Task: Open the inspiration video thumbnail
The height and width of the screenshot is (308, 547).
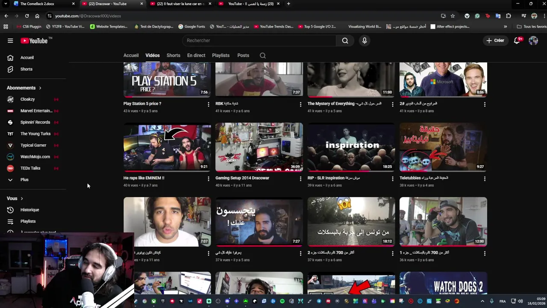Action: point(351,147)
